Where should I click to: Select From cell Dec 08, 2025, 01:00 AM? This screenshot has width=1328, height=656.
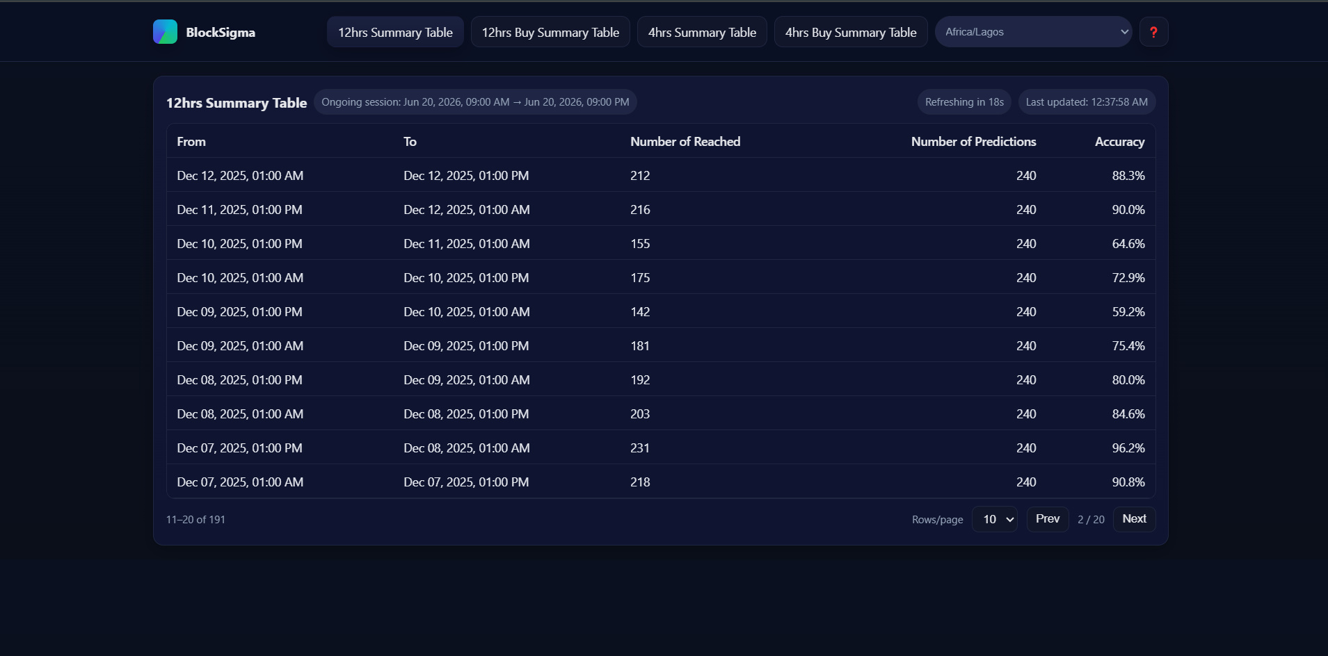pyautogui.click(x=240, y=414)
